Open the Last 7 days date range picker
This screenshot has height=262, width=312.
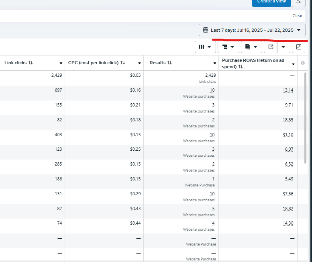pos(252,30)
